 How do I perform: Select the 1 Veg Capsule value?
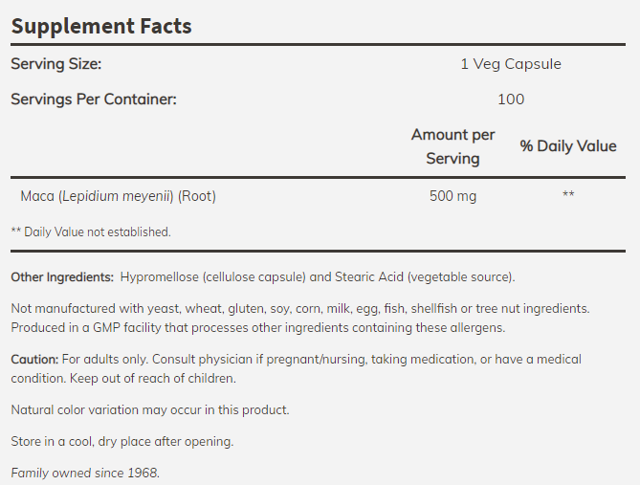click(511, 64)
